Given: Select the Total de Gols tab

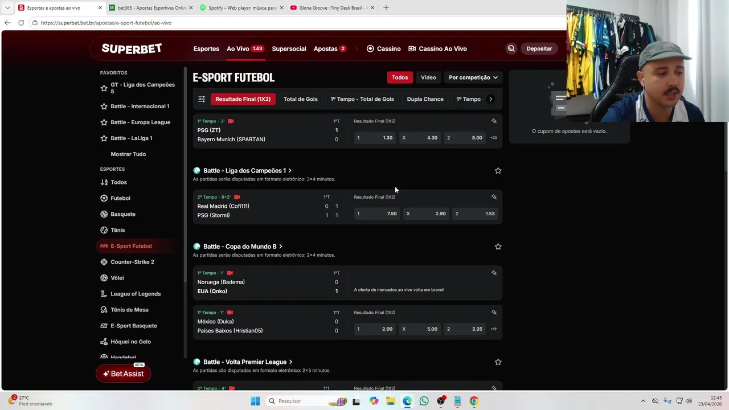Looking at the screenshot, I should pyautogui.click(x=301, y=99).
